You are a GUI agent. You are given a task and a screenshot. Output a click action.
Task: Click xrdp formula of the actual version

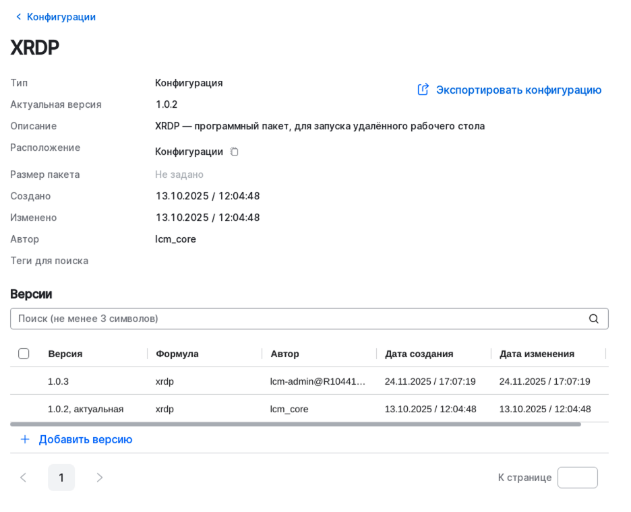tap(165, 409)
